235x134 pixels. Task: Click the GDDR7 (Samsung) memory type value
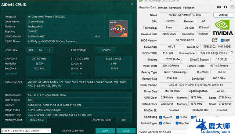(x=175, y=72)
